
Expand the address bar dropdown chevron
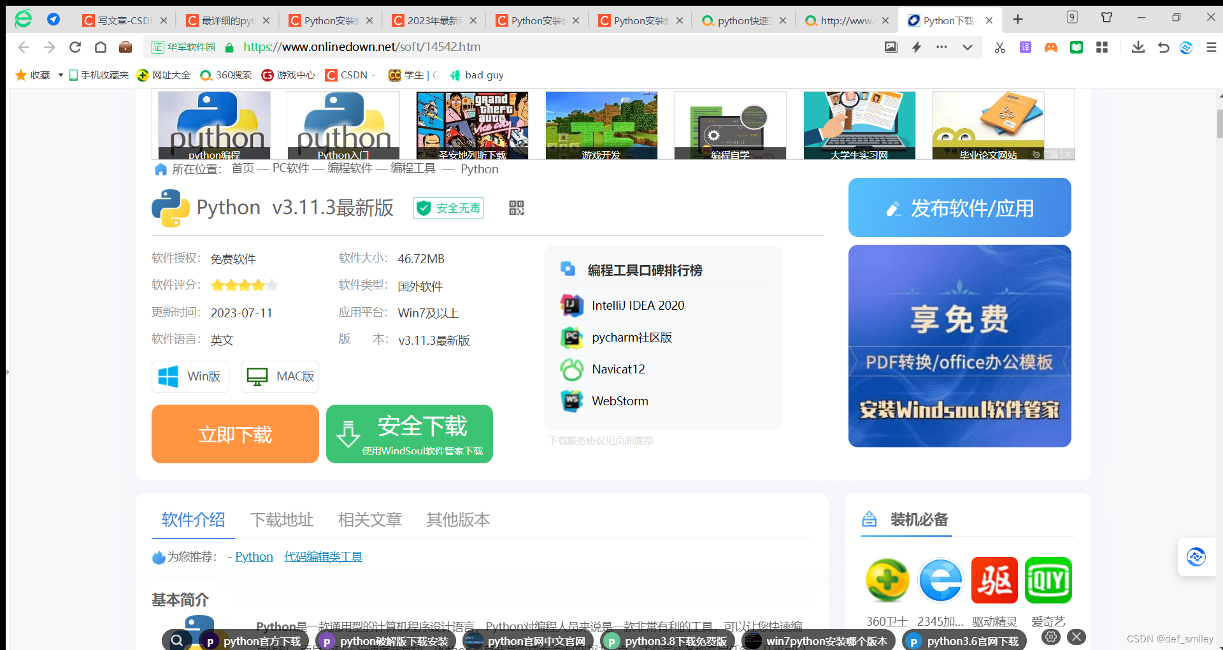coord(968,47)
